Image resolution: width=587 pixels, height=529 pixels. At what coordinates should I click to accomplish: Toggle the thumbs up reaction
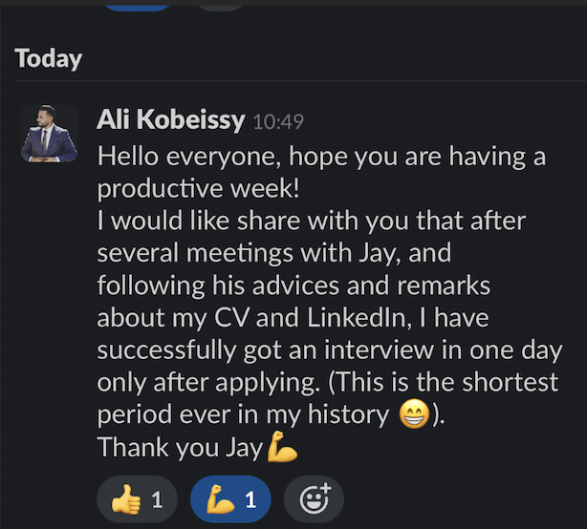pos(137,498)
